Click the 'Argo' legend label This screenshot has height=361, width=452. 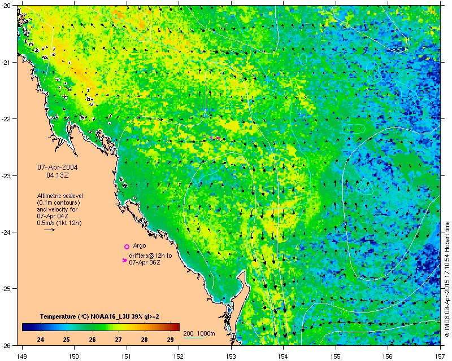(x=140, y=246)
